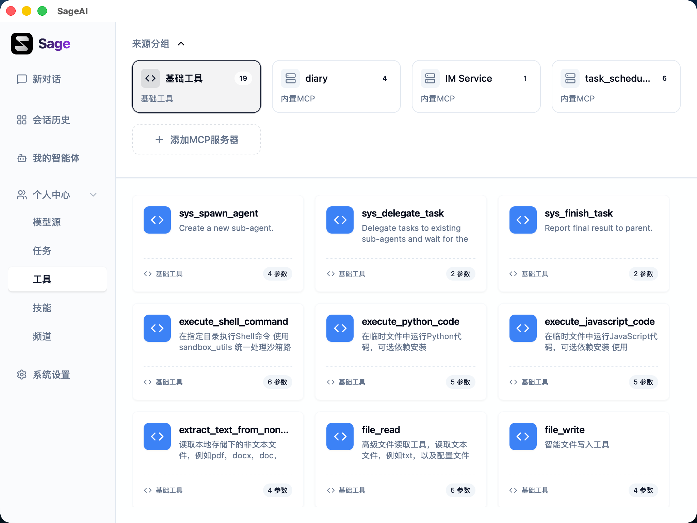Viewport: 697px width, 523px height.
Task: Click the 4 参数 badge on sys_spawn_agent
Action: point(278,273)
